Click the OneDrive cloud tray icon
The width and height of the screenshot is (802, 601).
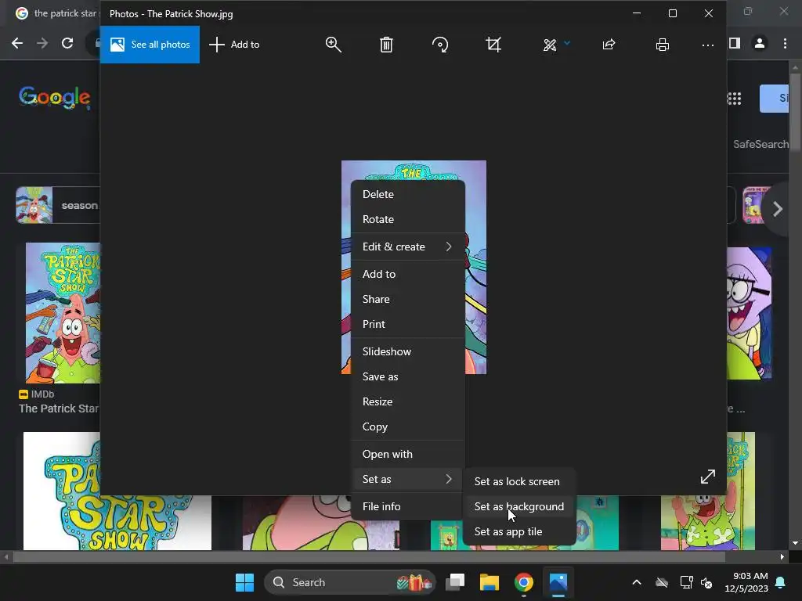(x=662, y=582)
